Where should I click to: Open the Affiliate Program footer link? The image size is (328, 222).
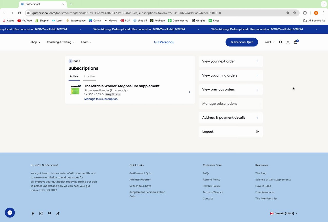pos(140,180)
